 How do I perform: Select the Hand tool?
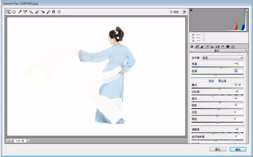pos(14,12)
